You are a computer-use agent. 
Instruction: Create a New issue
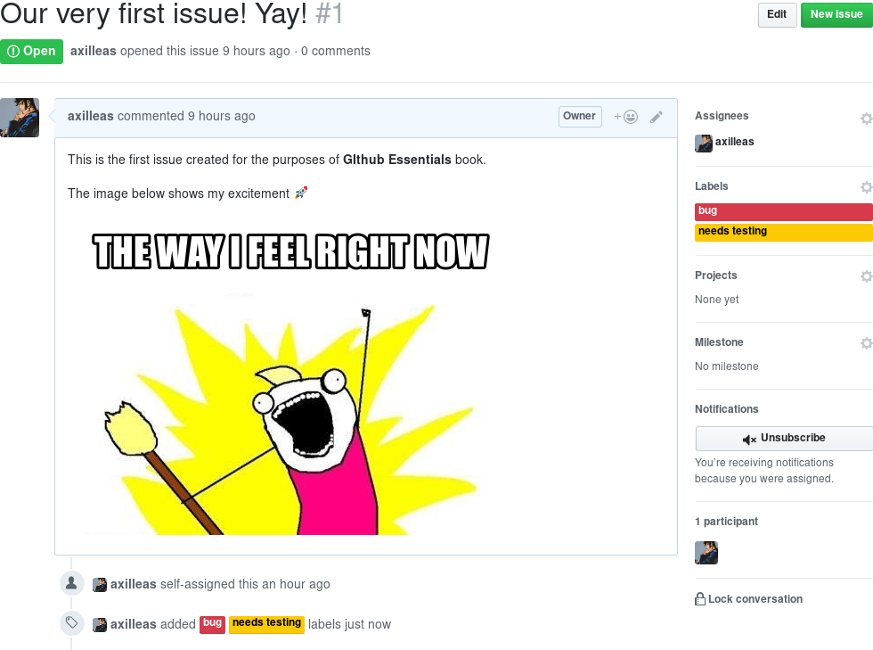point(836,14)
